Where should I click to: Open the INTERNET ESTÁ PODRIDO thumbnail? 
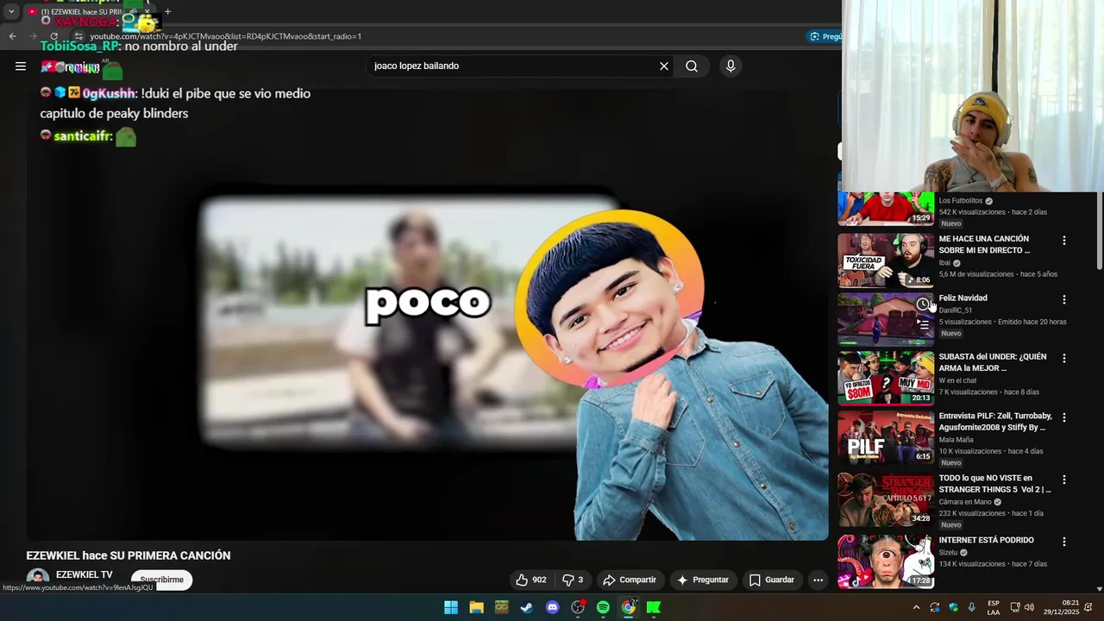(886, 561)
